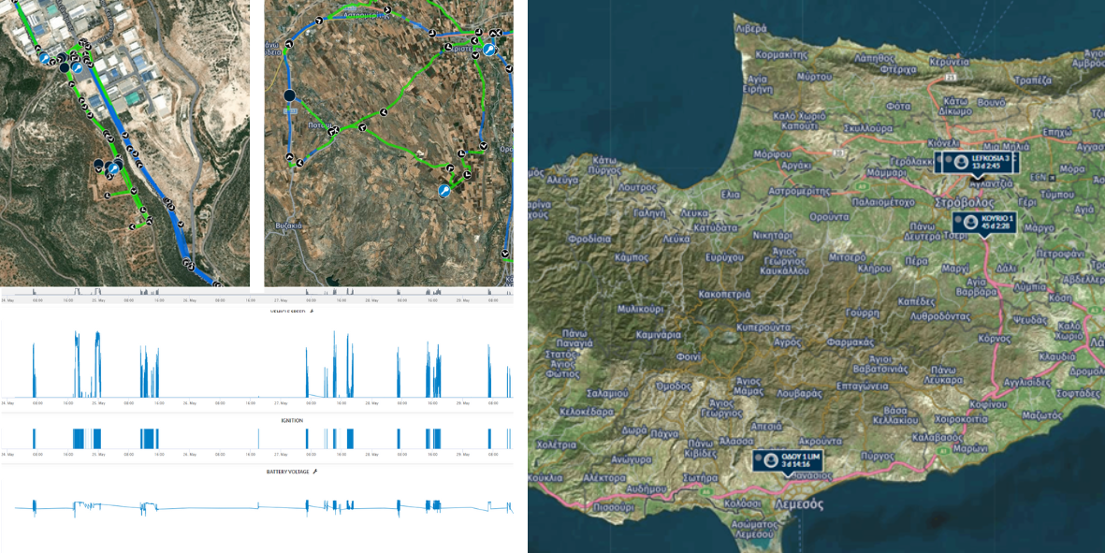Click the large dark stop marker on blue route above Ποταμι
Viewport: 1105px width, 553px height.
click(x=289, y=95)
